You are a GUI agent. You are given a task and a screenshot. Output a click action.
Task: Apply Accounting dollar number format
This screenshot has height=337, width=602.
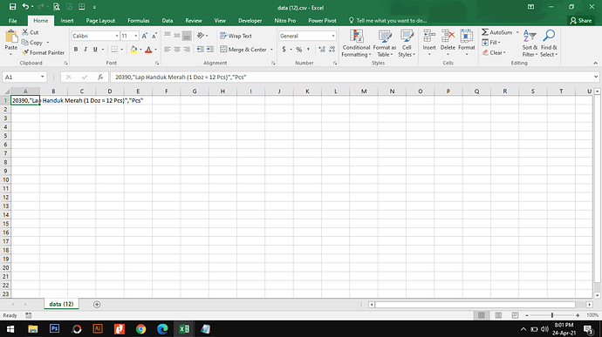click(284, 50)
